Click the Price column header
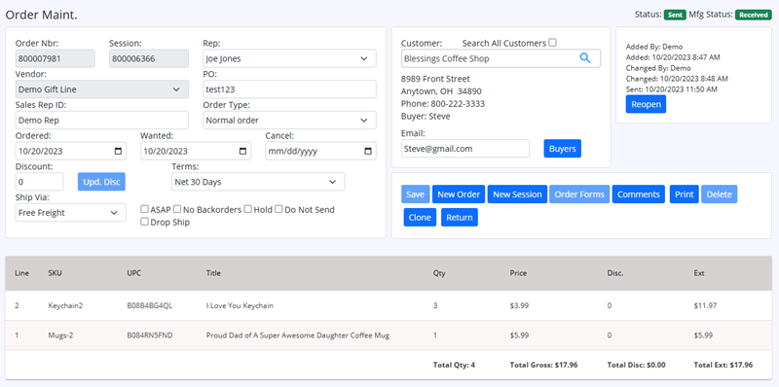This screenshot has width=779, height=387. coord(518,273)
